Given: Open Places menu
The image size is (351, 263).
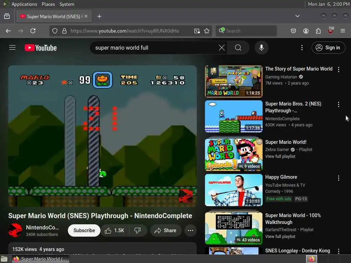Looking at the screenshot, I should [48, 4].
